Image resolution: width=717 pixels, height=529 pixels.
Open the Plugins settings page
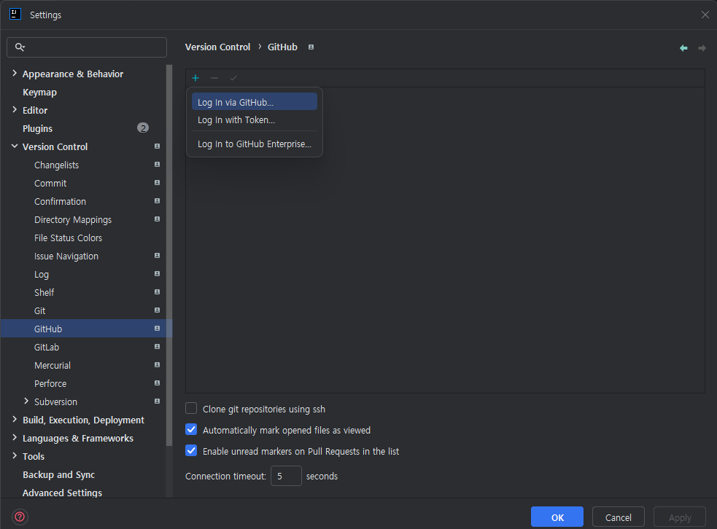(37, 129)
